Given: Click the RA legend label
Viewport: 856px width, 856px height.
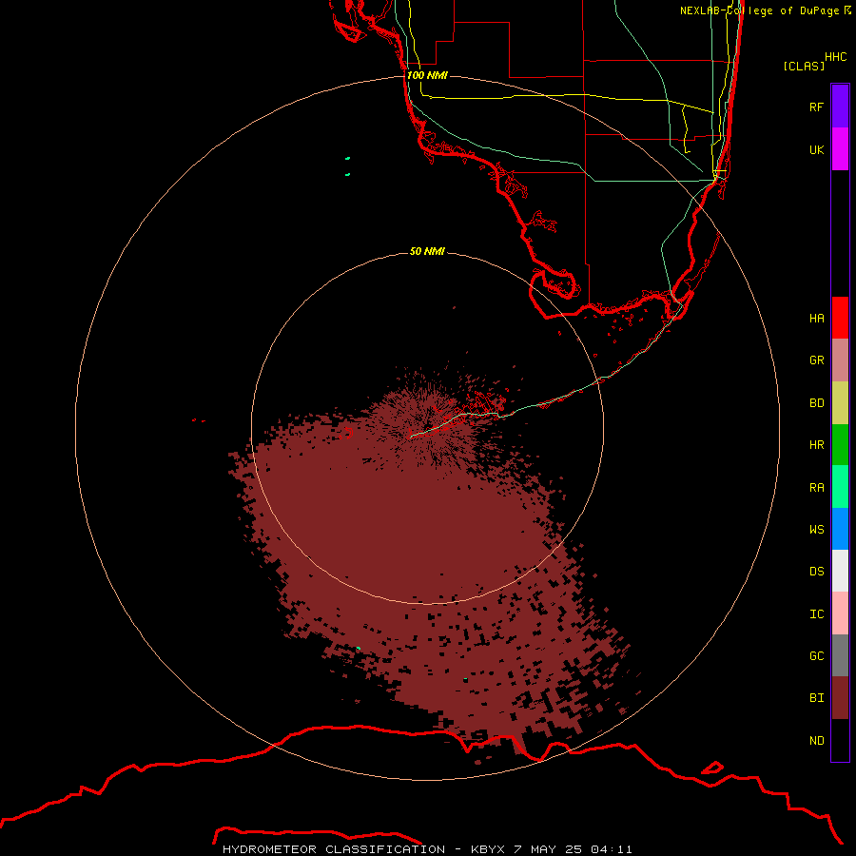Looking at the screenshot, I should click(x=816, y=488).
